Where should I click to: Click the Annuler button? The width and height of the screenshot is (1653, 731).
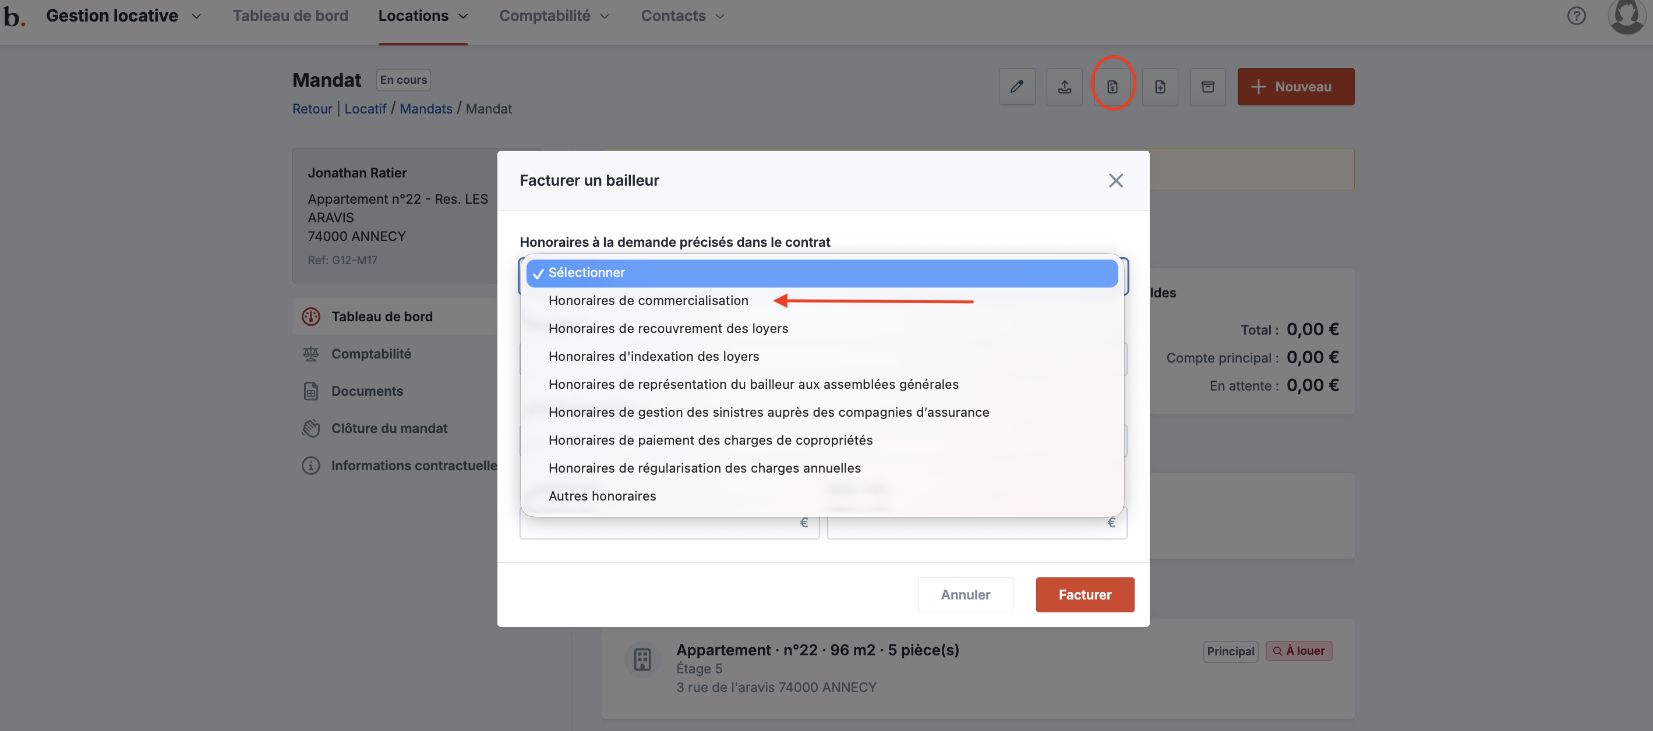[x=965, y=594]
